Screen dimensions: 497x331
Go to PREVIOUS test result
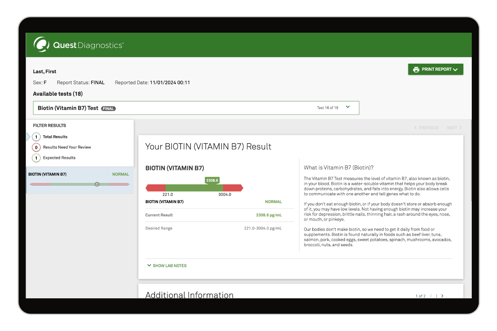(426, 128)
